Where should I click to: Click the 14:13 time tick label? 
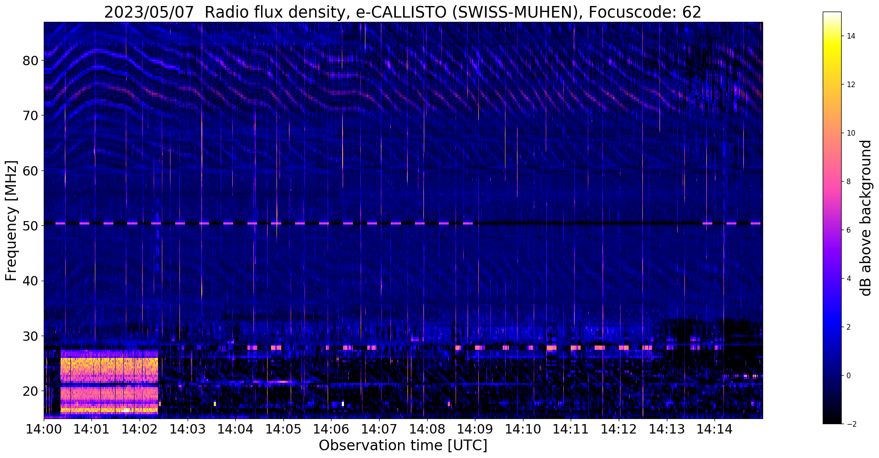pyautogui.click(x=667, y=429)
